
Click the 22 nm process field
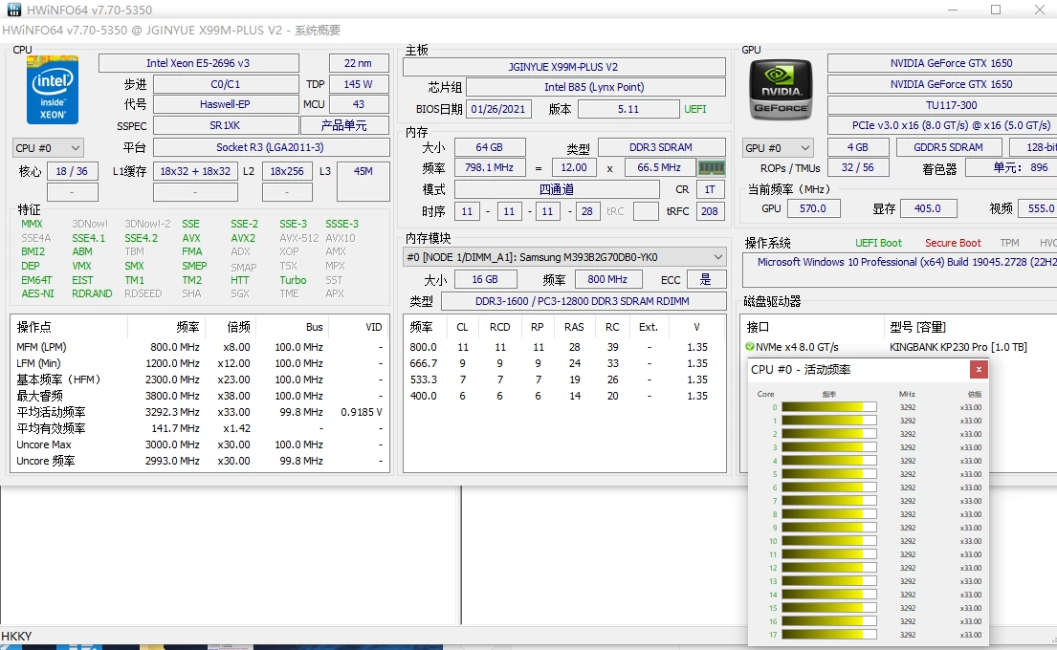[359, 63]
